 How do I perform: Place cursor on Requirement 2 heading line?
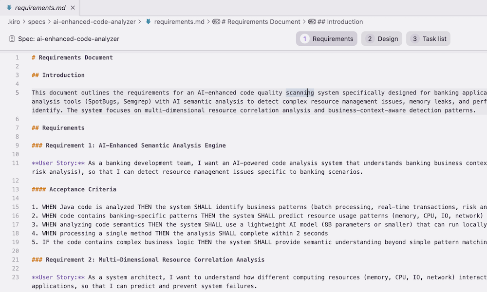[148, 260]
